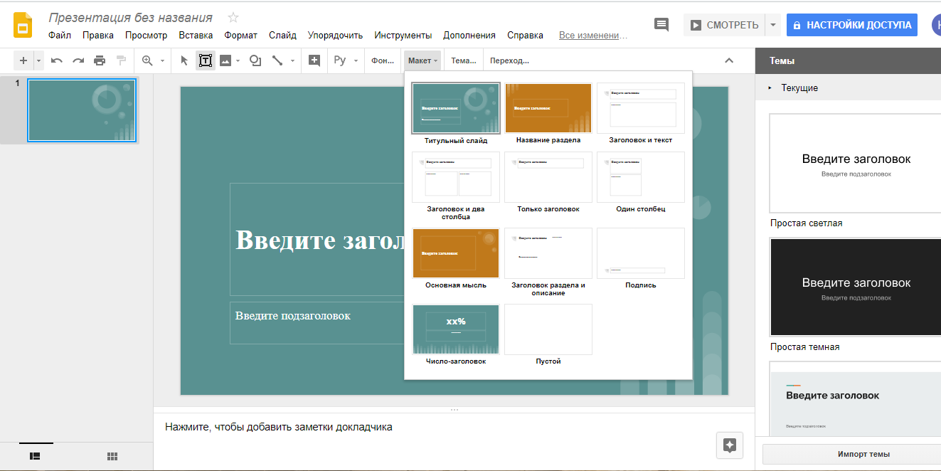Click the НАСТРОЙКИ ДОСТУПА button
The height and width of the screenshot is (471, 941).
pyautogui.click(x=851, y=23)
